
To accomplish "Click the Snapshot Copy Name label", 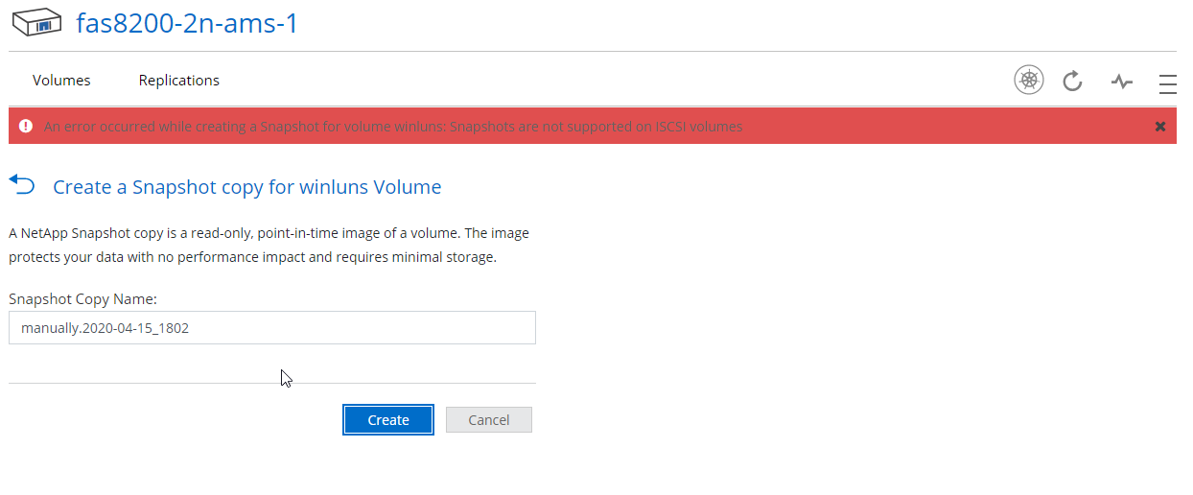I will (x=82, y=299).
